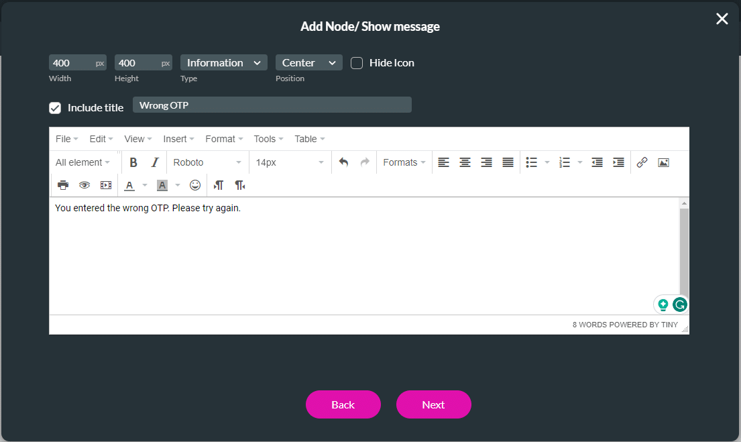Open the Insert menu
The height and width of the screenshot is (442, 741).
[176, 139]
